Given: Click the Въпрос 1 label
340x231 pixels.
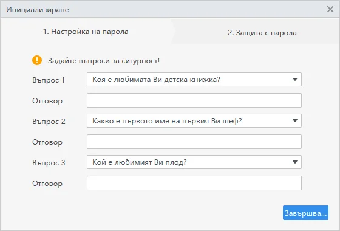Looking at the screenshot, I should pos(49,80).
